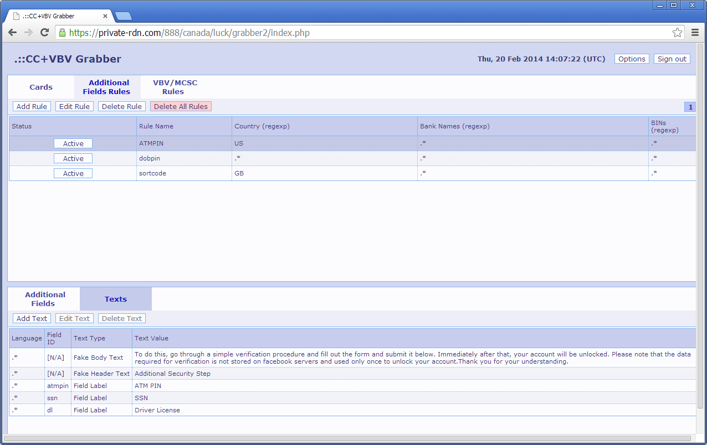
Task: Click the Bank Names (regexp) column header
Action: tap(533, 126)
